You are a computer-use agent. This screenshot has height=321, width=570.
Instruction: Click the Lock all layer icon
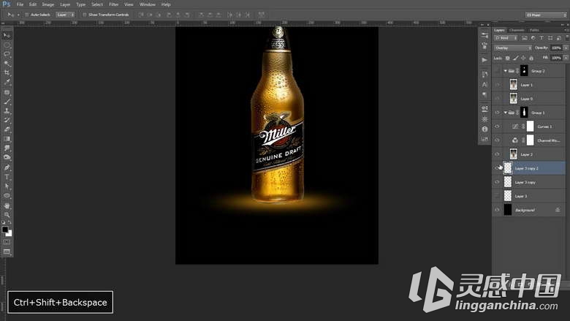(x=531, y=58)
